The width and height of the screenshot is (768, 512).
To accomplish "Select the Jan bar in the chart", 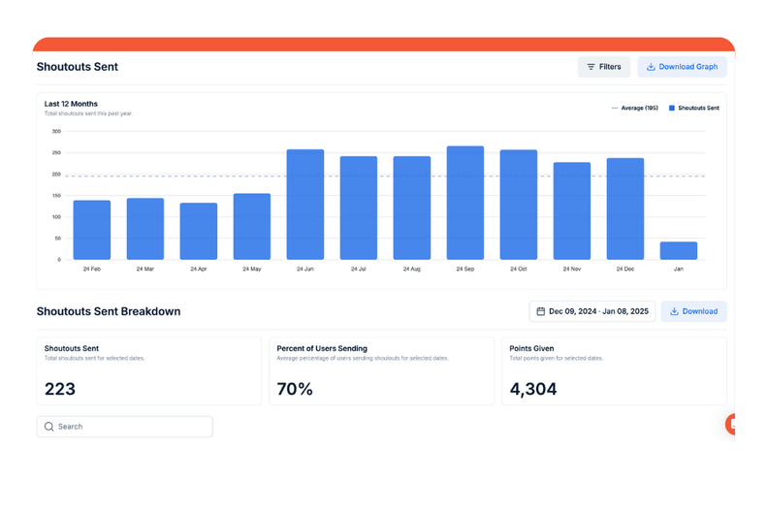I will 678,250.
